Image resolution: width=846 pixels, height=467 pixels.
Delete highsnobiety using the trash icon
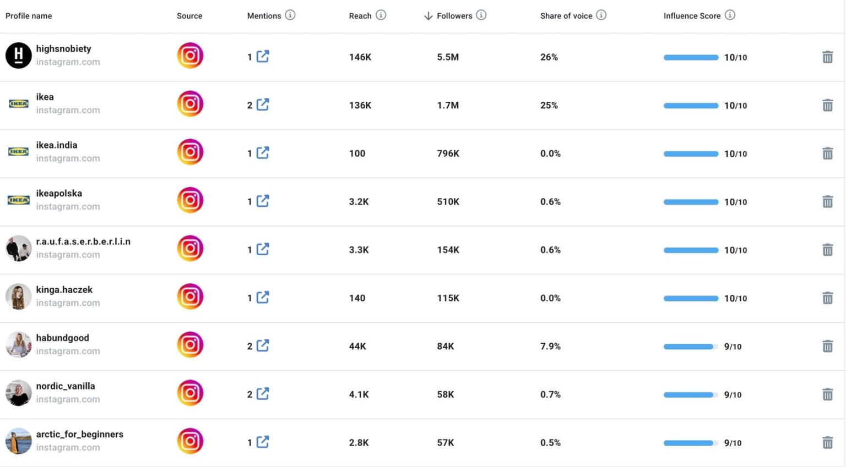tap(828, 57)
